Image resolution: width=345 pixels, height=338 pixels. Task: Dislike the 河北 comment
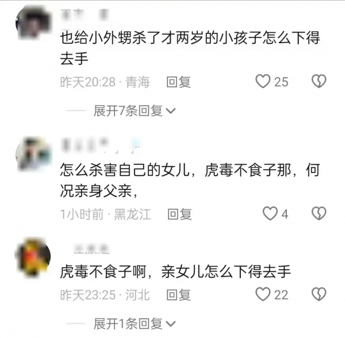pyautogui.click(x=319, y=294)
